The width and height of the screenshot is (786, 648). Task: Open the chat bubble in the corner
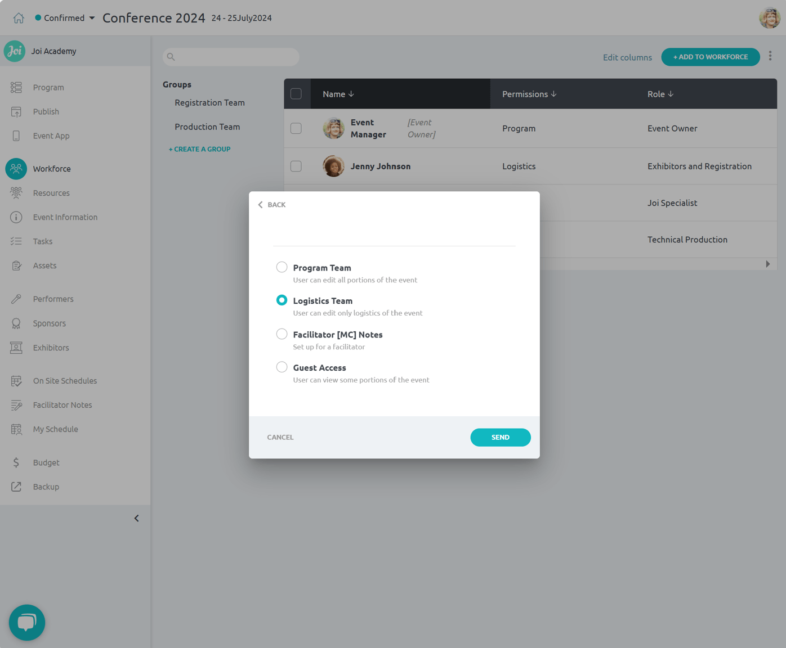(26, 622)
